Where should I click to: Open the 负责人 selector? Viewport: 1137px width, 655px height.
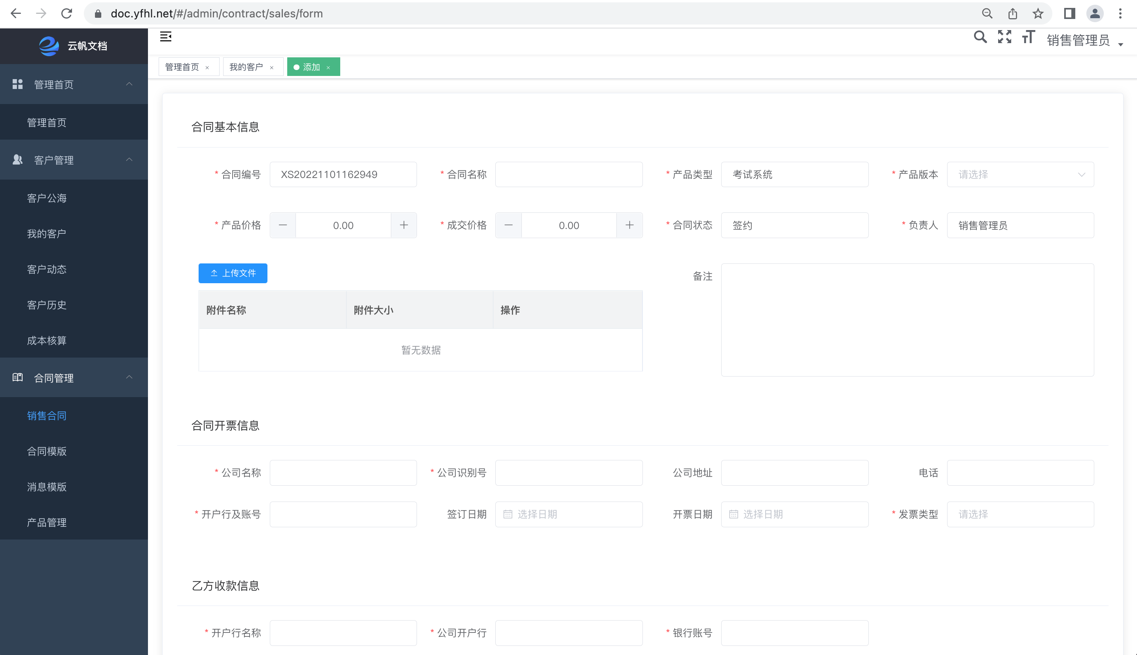pos(1020,225)
